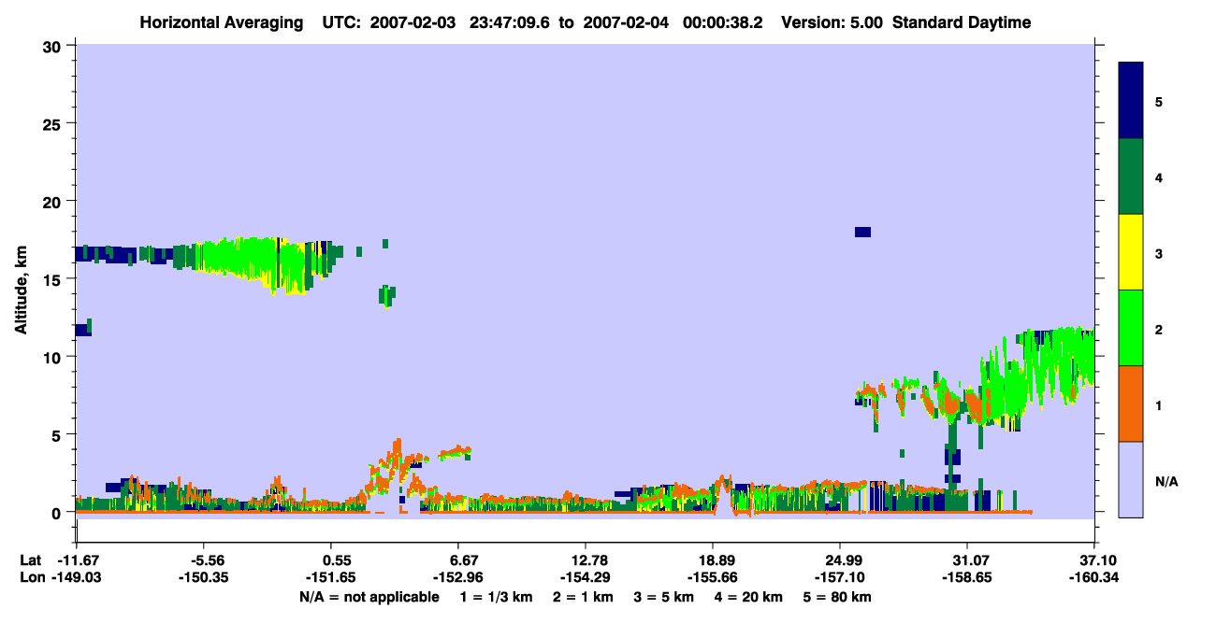
Task: Click the longitude value -149.03
Action: [x=77, y=577]
